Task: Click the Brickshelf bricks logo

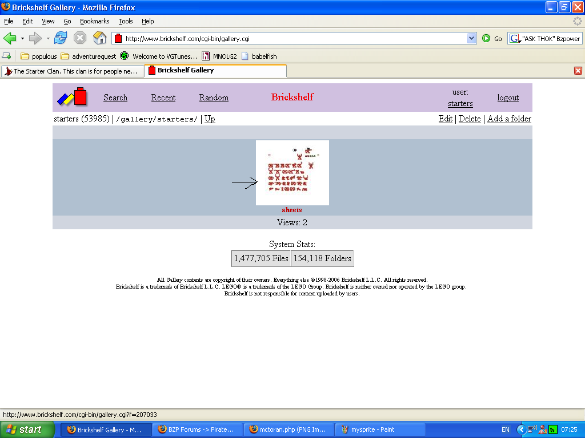Action: [x=72, y=97]
